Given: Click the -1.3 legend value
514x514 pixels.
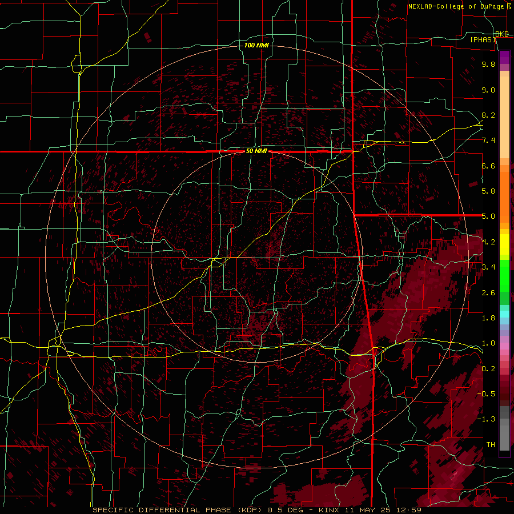Looking at the screenshot, I should 486,419.
